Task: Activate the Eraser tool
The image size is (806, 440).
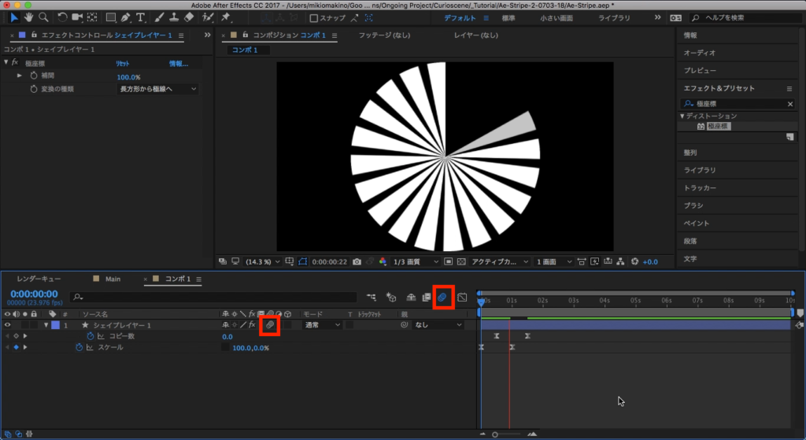Action: [x=187, y=17]
